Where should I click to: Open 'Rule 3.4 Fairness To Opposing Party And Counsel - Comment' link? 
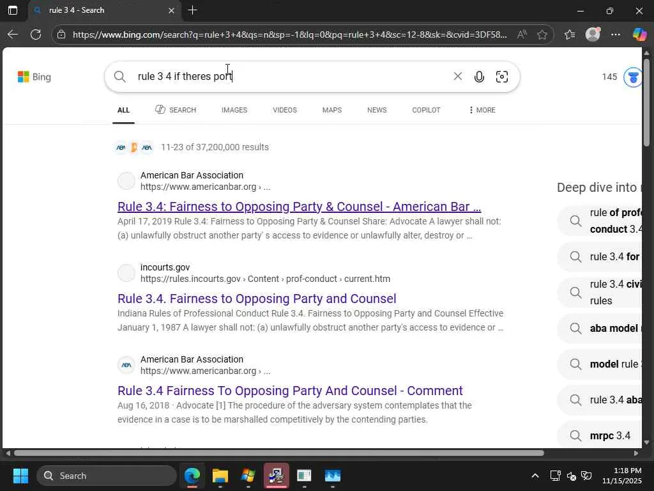pyautogui.click(x=291, y=391)
